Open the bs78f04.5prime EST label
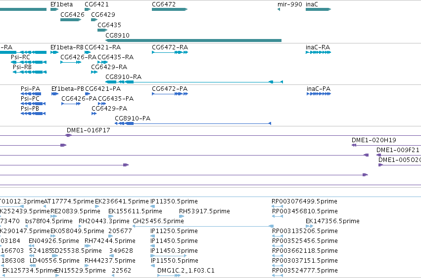Viewport: 421px width, 278px height. (x=49, y=221)
